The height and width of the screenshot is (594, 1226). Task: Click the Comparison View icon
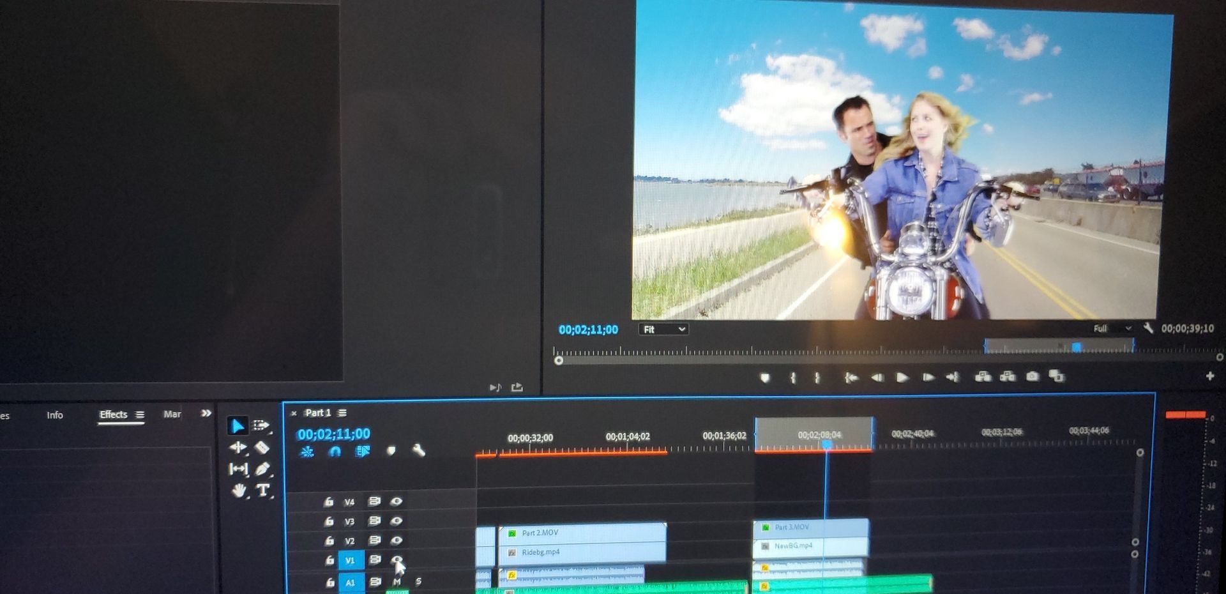tap(1057, 376)
